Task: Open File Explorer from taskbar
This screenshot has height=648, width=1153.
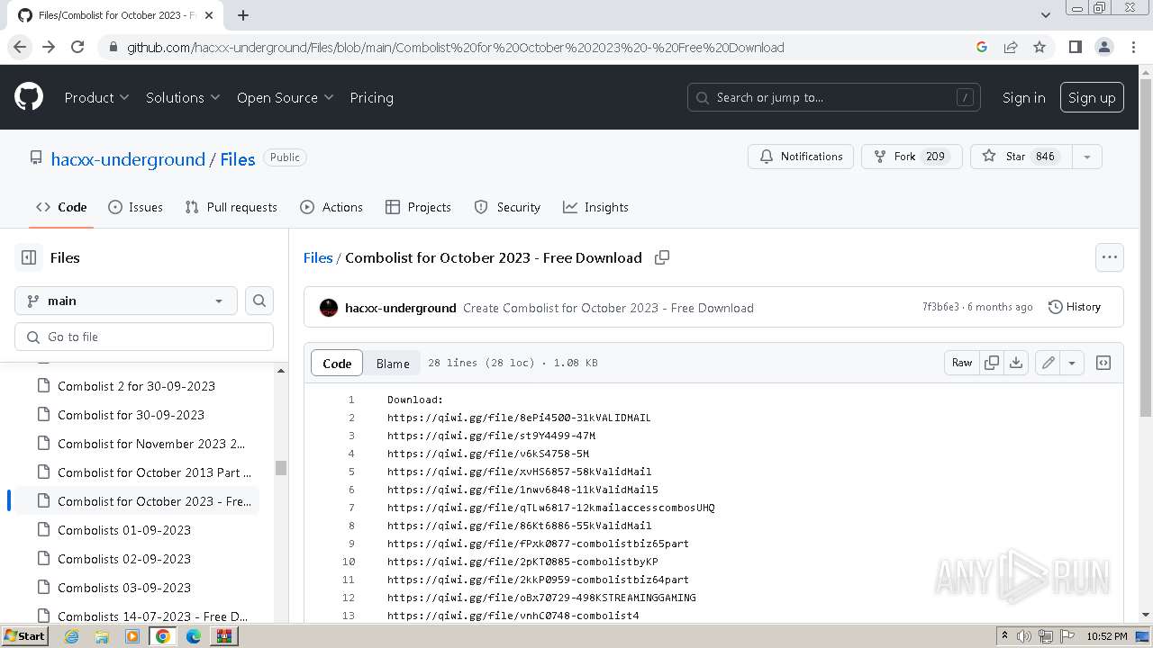Action: tap(102, 636)
